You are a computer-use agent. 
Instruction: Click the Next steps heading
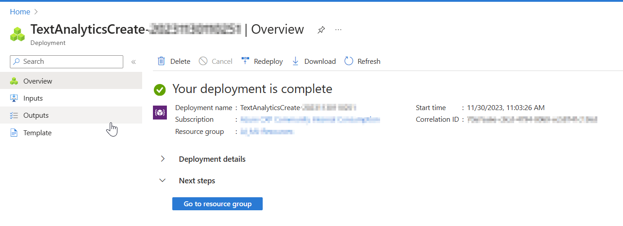(x=197, y=181)
